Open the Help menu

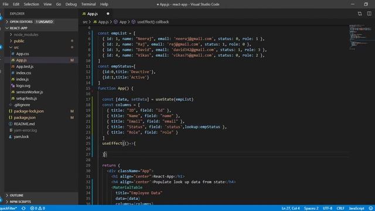104,4
